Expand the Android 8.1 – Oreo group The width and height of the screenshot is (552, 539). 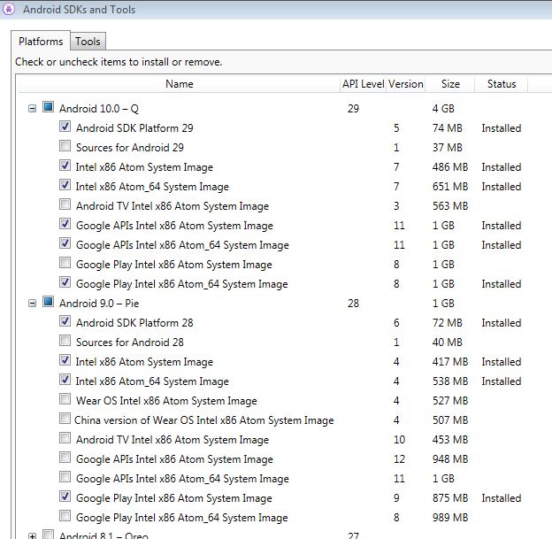tap(32, 536)
